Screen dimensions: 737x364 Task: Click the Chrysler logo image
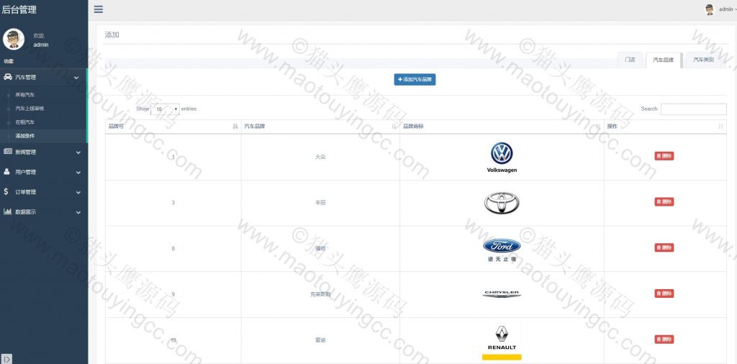(502, 294)
